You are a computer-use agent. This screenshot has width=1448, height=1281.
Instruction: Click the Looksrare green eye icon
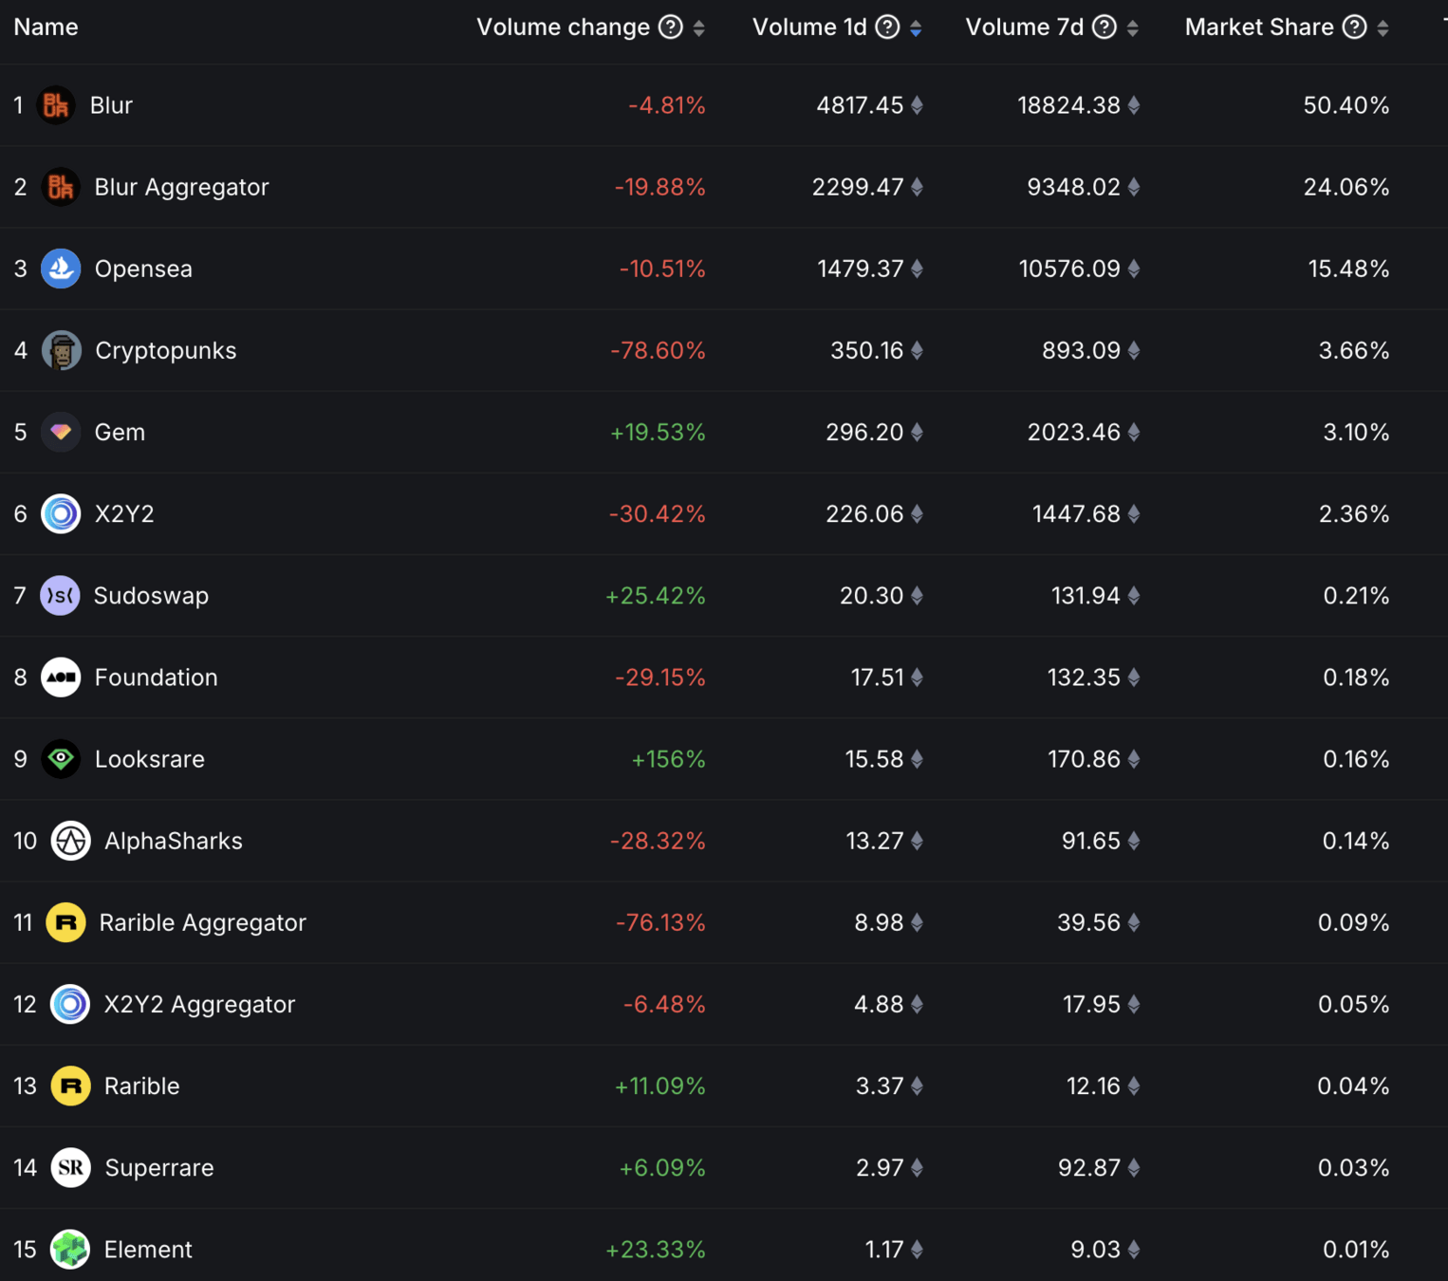point(61,759)
